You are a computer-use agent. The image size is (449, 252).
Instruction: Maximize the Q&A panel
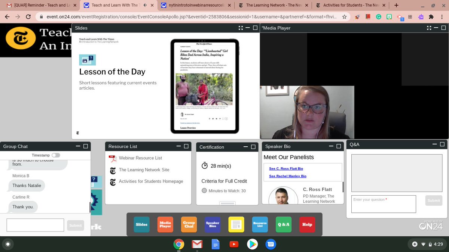click(x=442, y=144)
